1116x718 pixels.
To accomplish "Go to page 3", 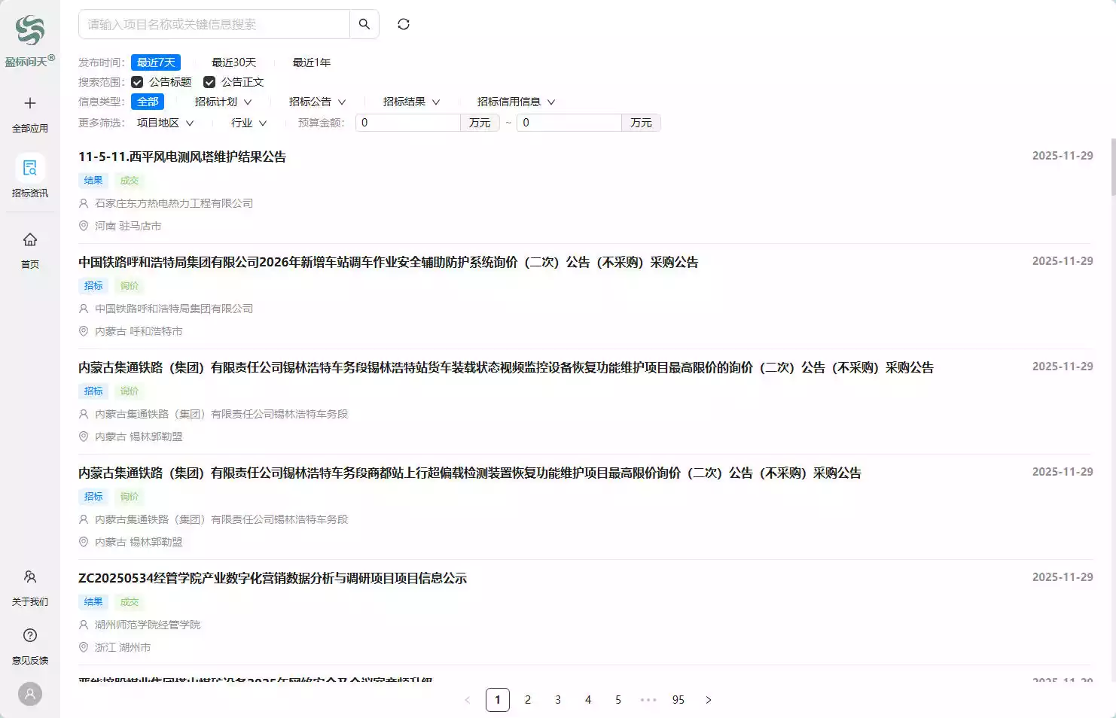I will 558,700.
